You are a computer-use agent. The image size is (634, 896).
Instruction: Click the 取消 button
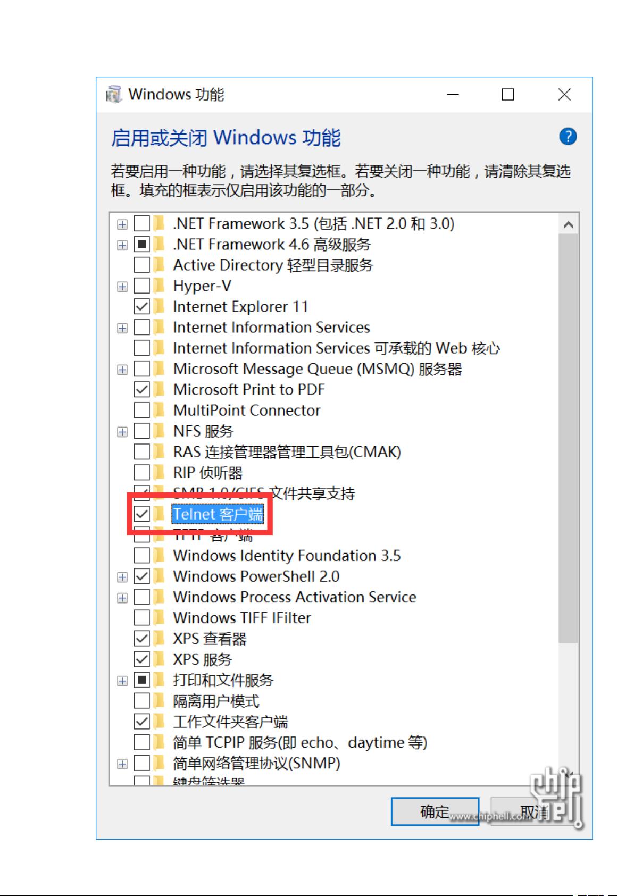coord(534,811)
